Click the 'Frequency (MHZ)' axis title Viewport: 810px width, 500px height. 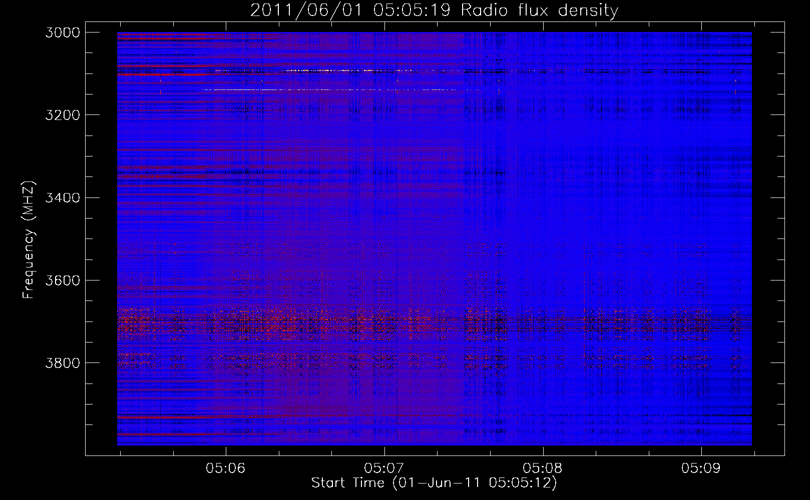coord(29,240)
